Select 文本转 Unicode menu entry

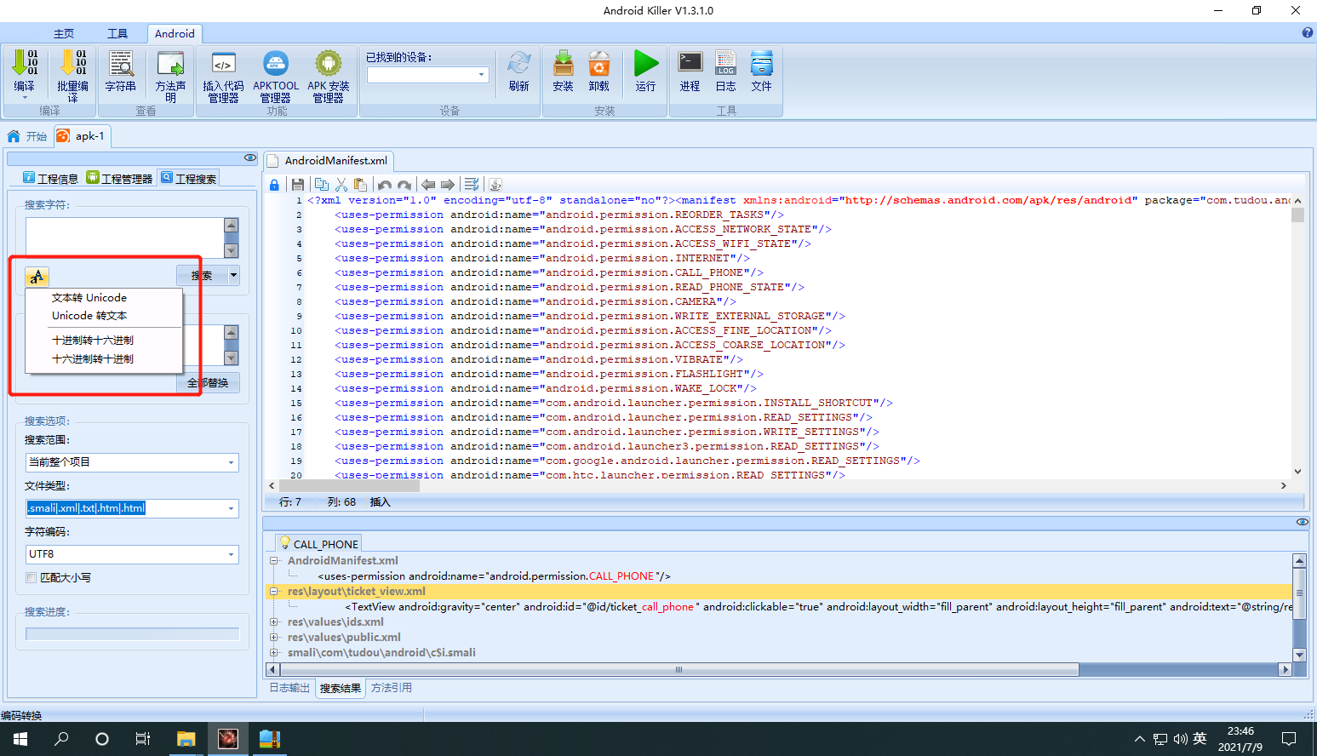pos(89,298)
